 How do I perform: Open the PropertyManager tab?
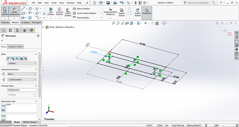(x=10, y=31)
